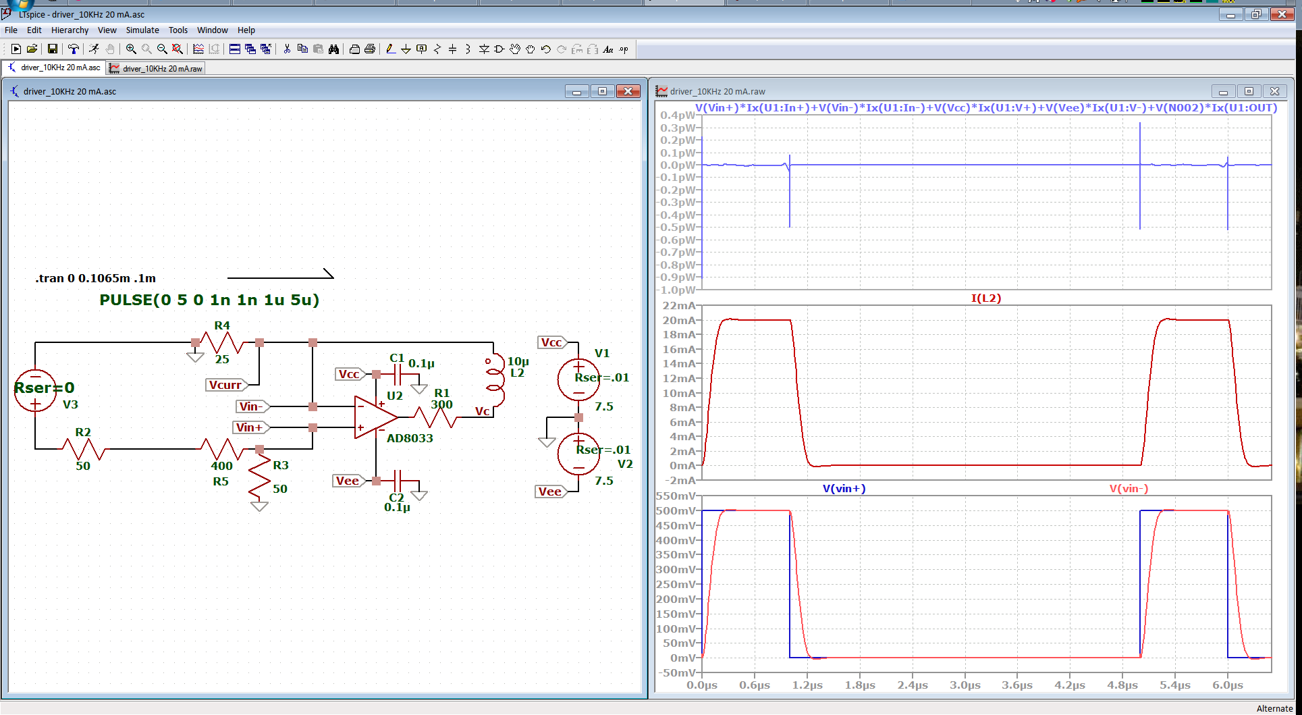The image size is (1302, 715).
Task: Cascade windows using the cascade icon
Action: coord(250,49)
